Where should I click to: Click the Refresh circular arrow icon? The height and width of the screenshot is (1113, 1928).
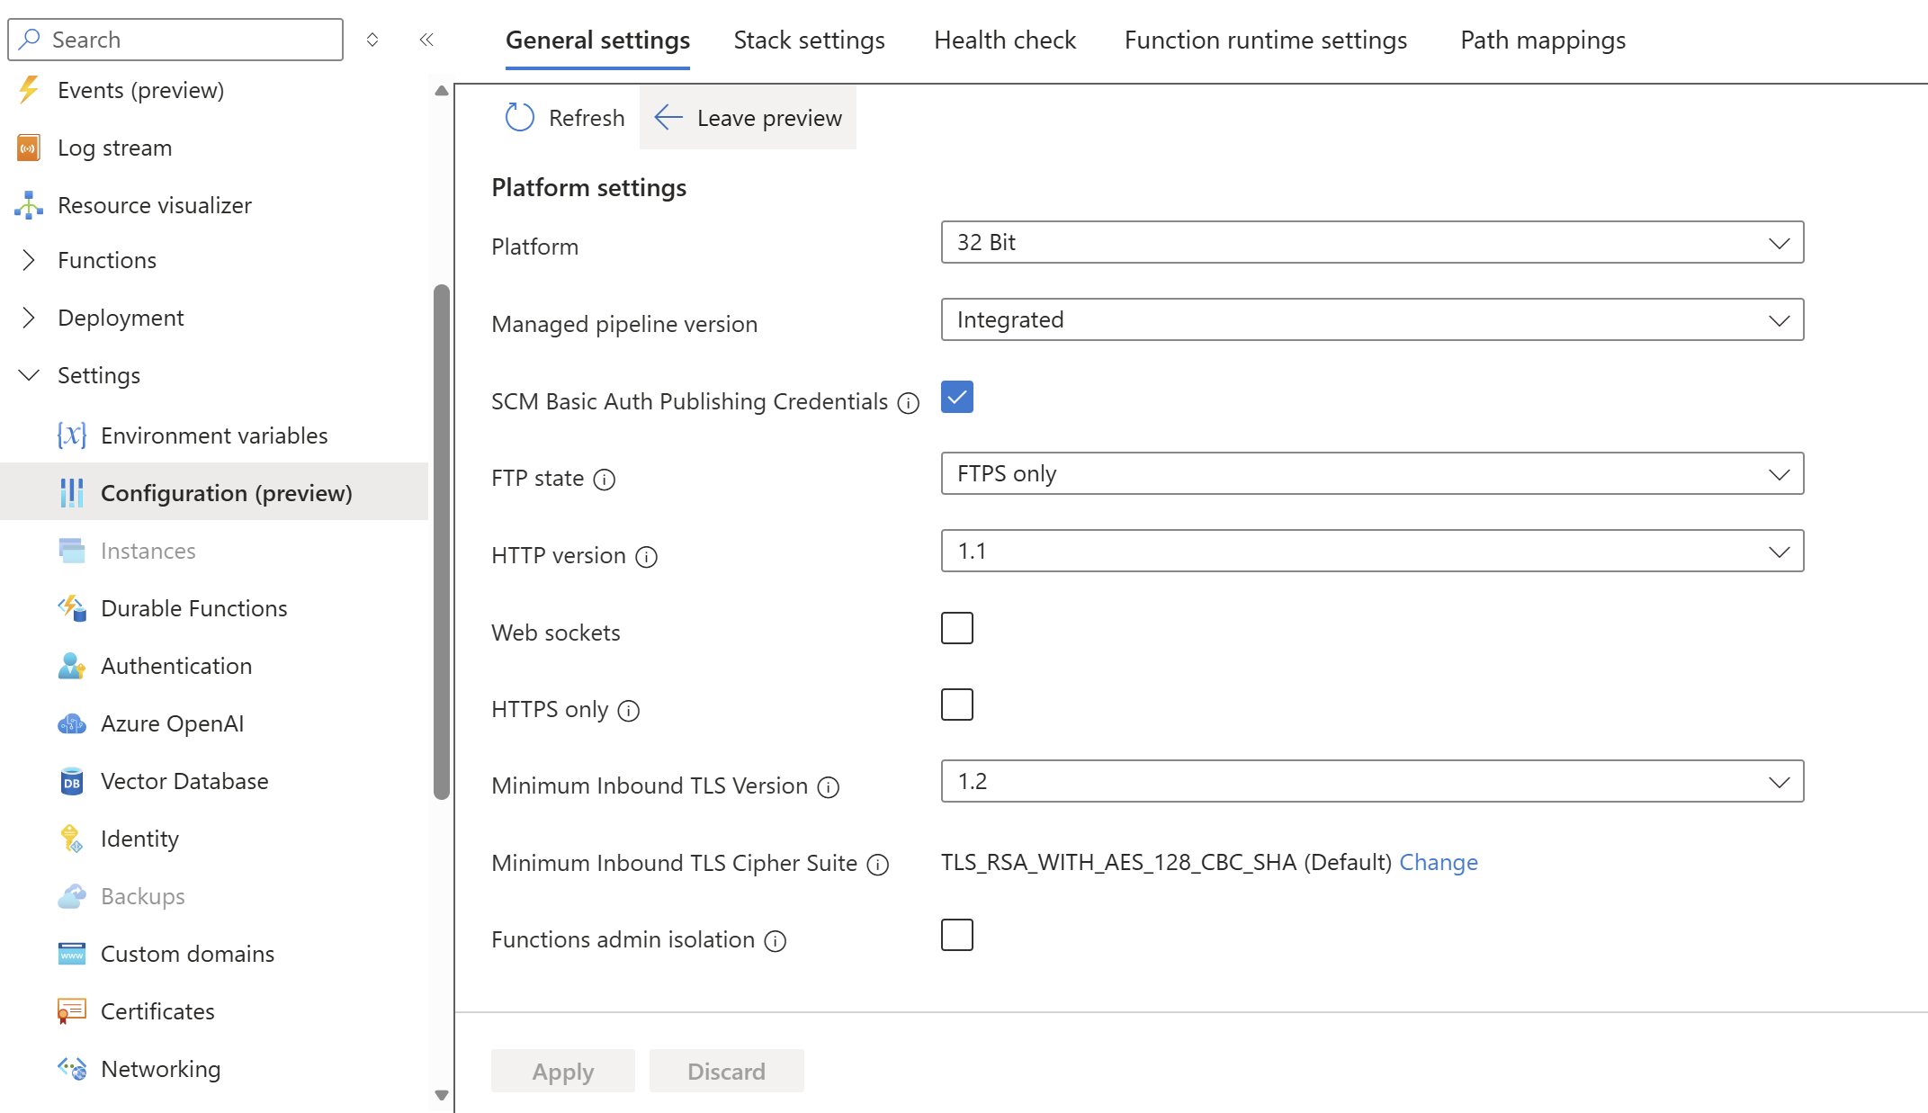(520, 118)
